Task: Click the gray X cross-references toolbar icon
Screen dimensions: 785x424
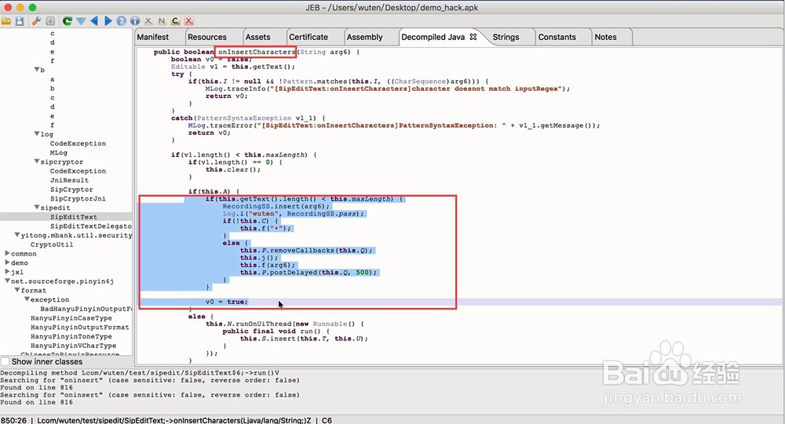Action: click(x=148, y=21)
